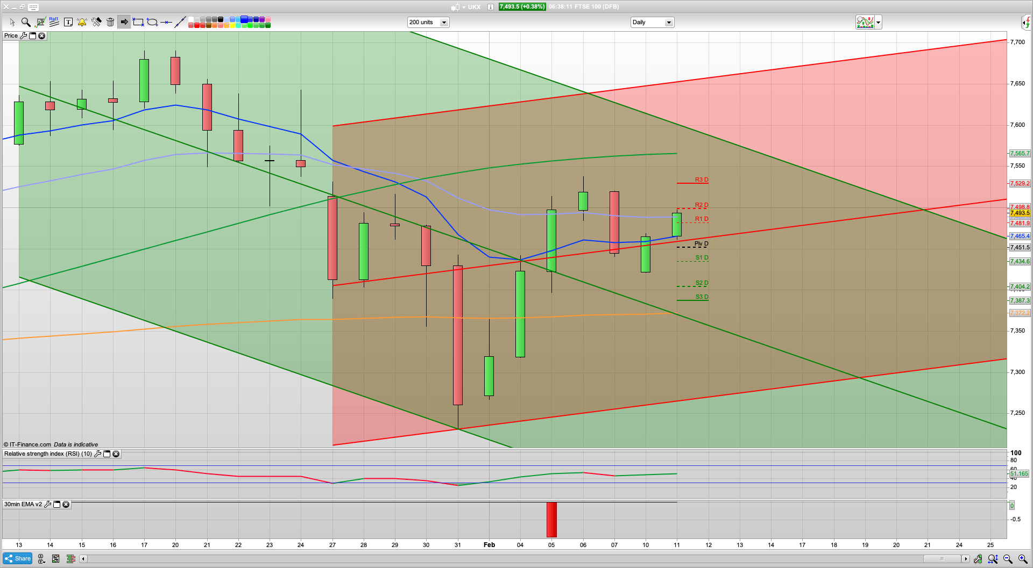Open the chart style dropdown arrow
This screenshot has height=568, width=1033.
pyautogui.click(x=879, y=23)
